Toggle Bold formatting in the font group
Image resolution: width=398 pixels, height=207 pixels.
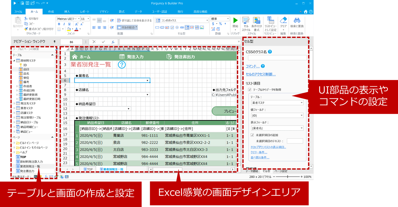[x=59, y=24]
